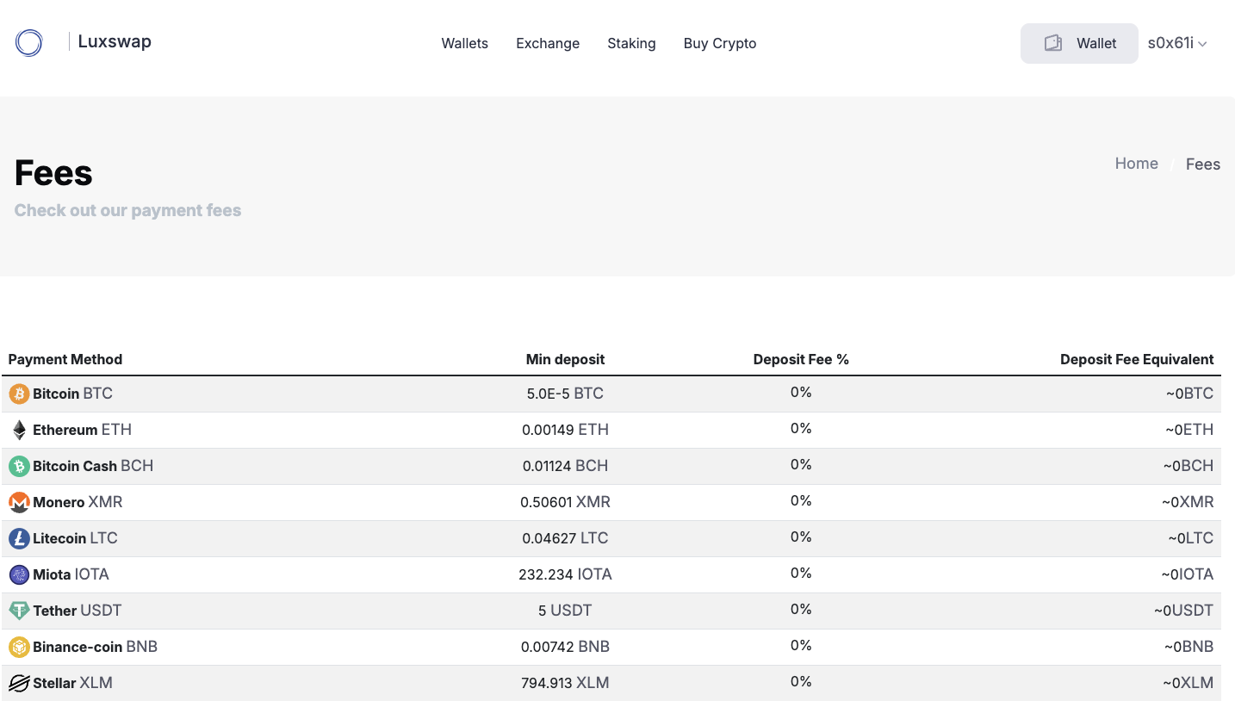Click the Miota IOTA coin icon

tap(19, 574)
